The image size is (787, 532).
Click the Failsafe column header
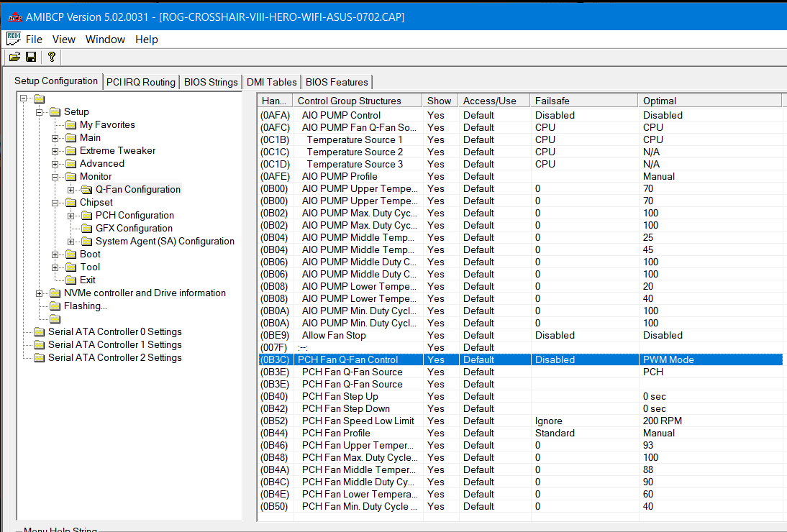tap(583, 101)
